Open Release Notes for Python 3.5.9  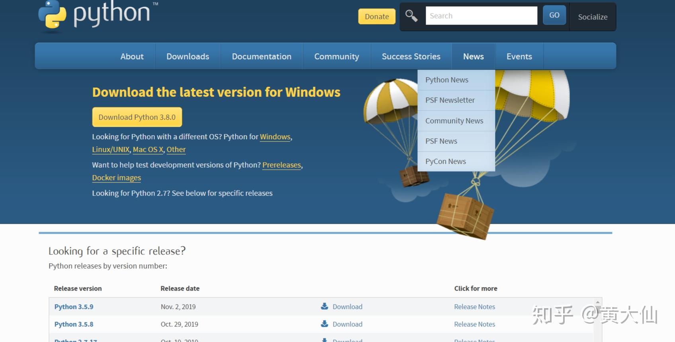tap(475, 307)
